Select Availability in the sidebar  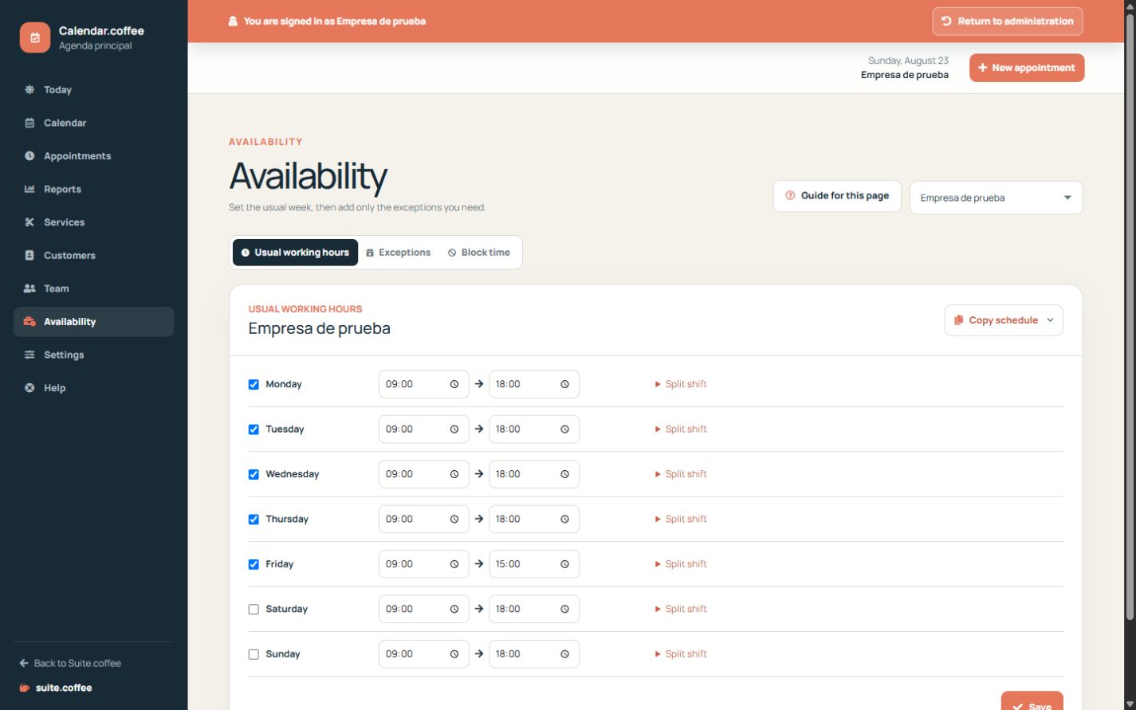point(93,322)
